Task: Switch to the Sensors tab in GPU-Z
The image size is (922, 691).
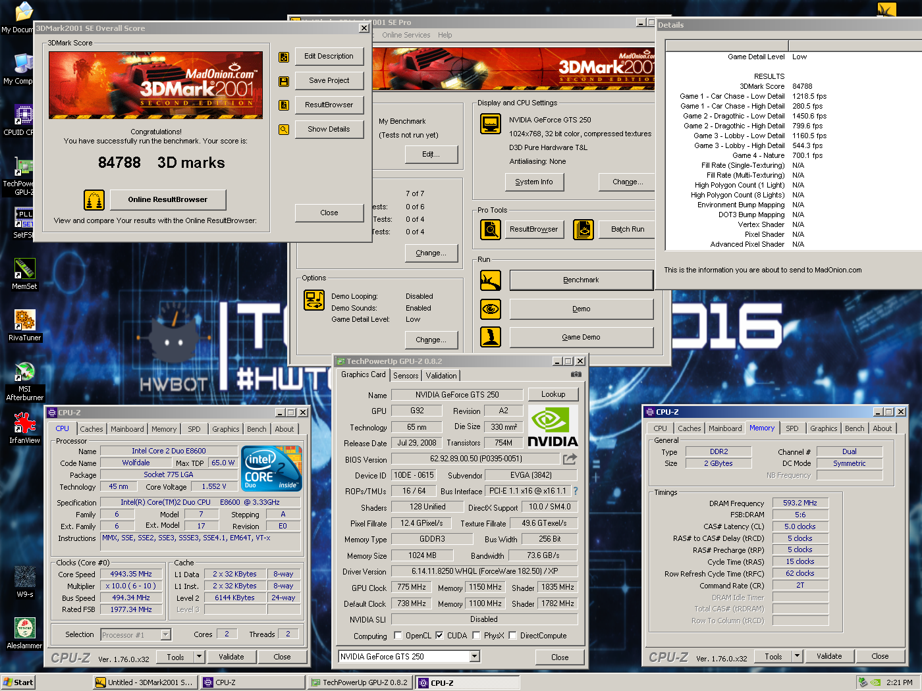Action: point(406,376)
